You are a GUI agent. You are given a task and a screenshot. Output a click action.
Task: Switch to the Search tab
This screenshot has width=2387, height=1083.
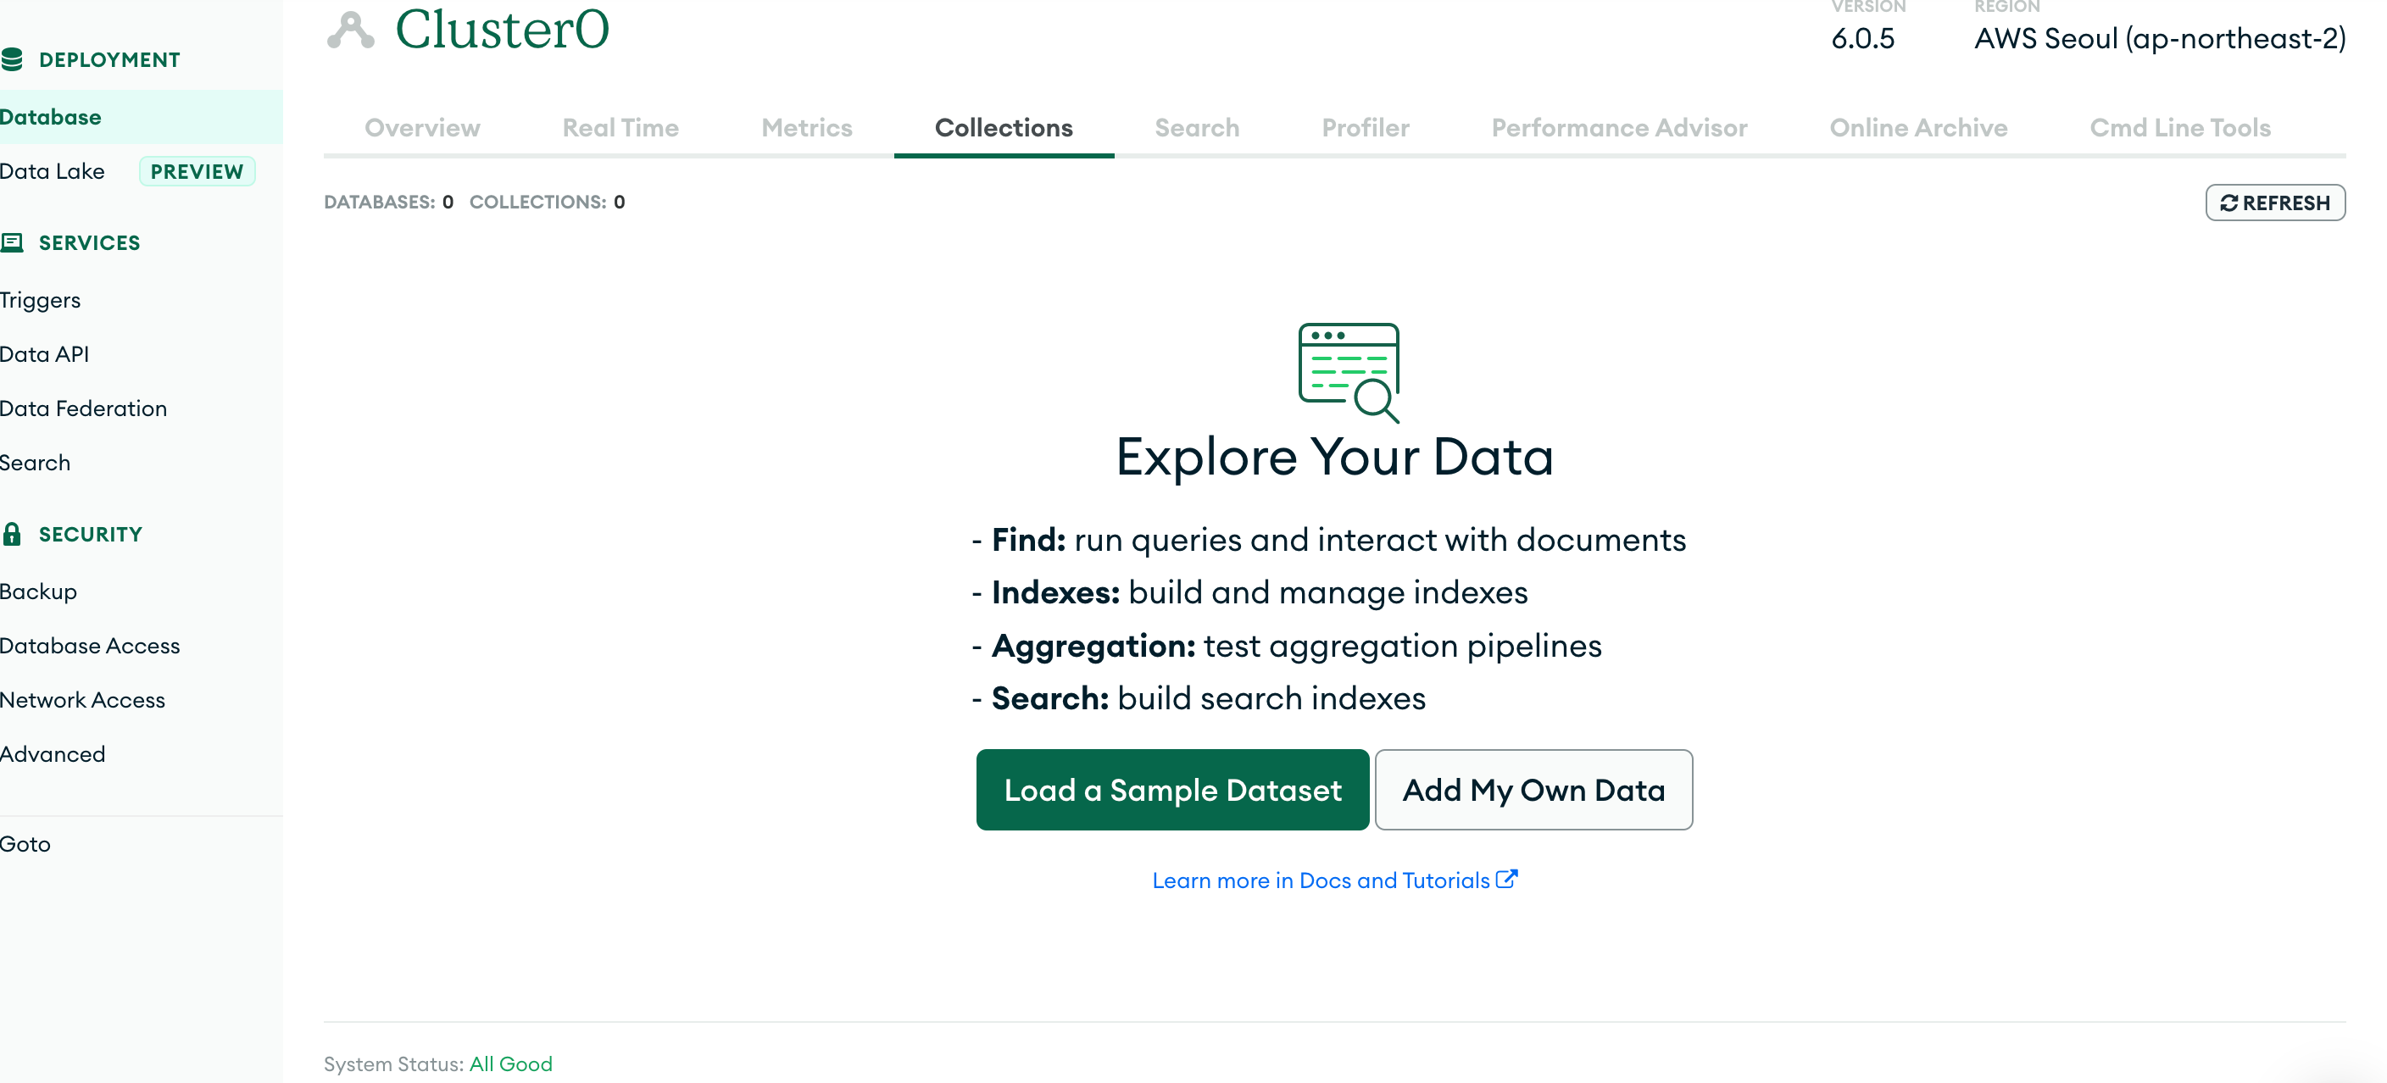(x=1197, y=128)
